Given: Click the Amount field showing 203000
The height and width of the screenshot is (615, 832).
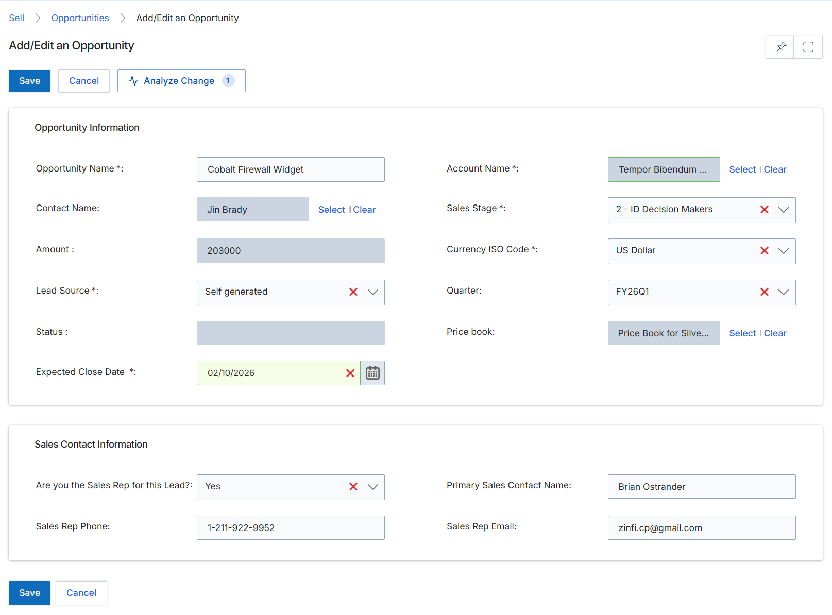Looking at the screenshot, I should pyautogui.click(x=291, y=251).
